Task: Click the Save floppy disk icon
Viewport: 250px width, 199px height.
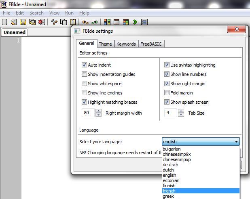Action: [23, 22]
